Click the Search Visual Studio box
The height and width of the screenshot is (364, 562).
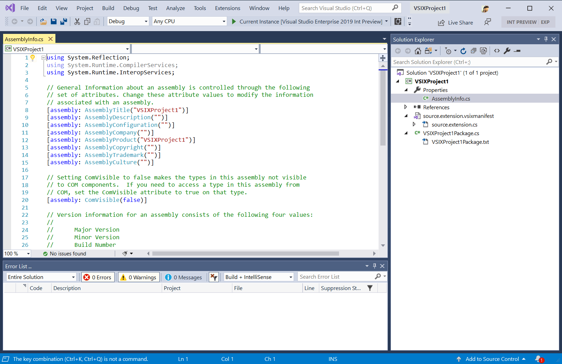pos(349,8)
